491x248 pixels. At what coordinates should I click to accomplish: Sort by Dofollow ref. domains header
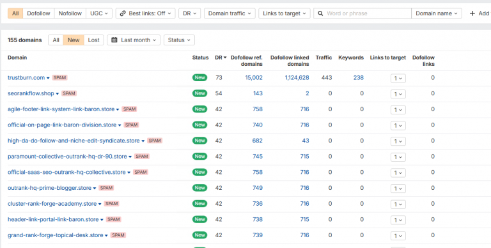point(247,61)
